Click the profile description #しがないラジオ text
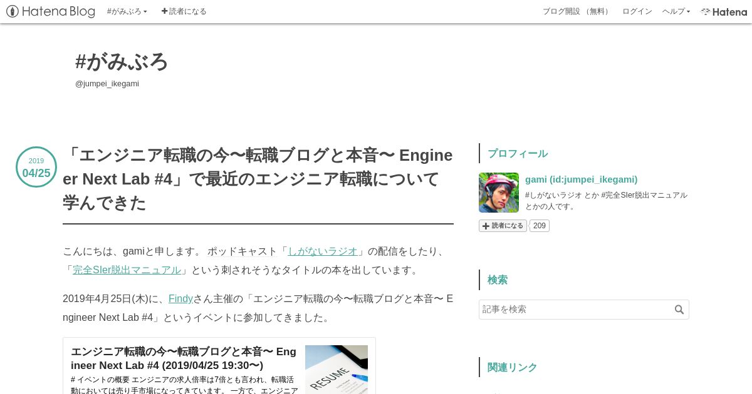The height and width of the screenshot is (394, 752). pyautogui.click(x=606, y=201)
